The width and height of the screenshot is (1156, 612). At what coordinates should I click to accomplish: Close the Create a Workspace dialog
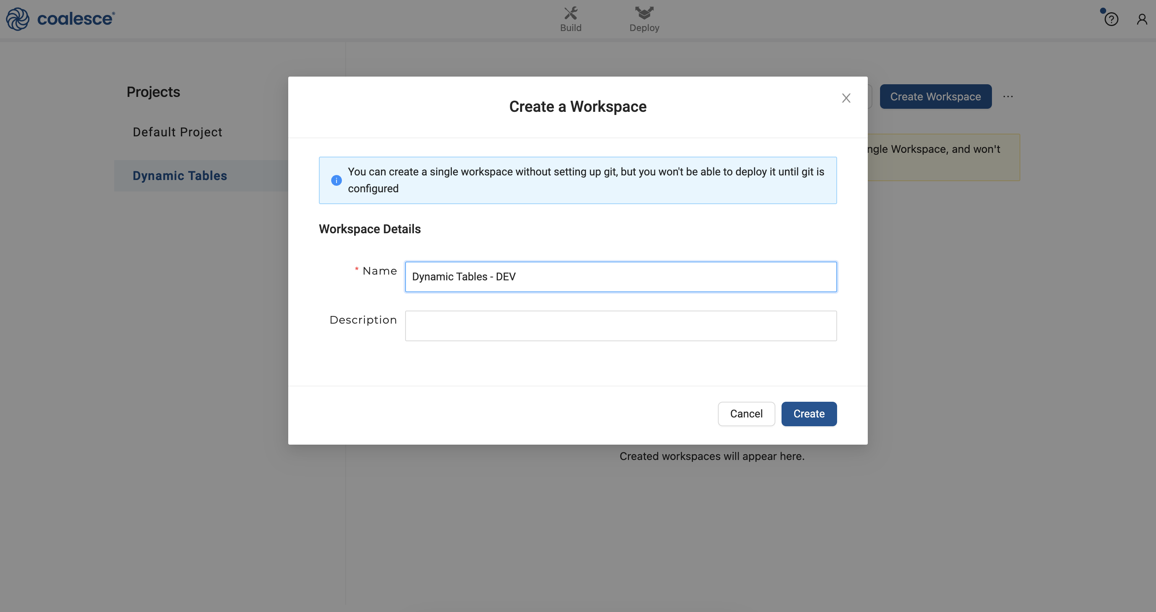[x=846, y=98]
